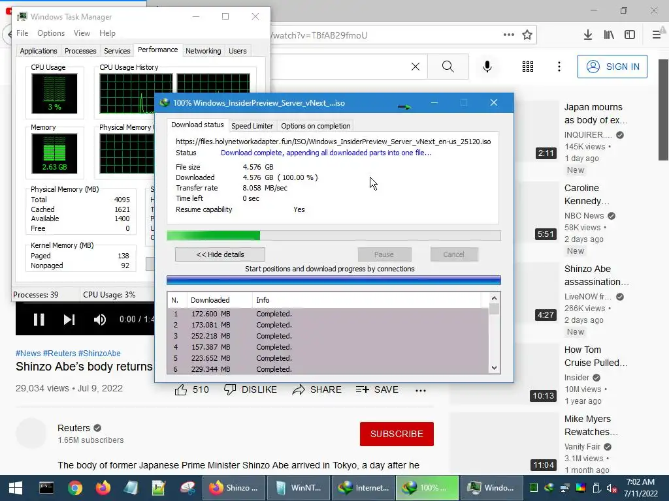
Task: Click SIGN IN on YouTube
Action: click(612, 67)
